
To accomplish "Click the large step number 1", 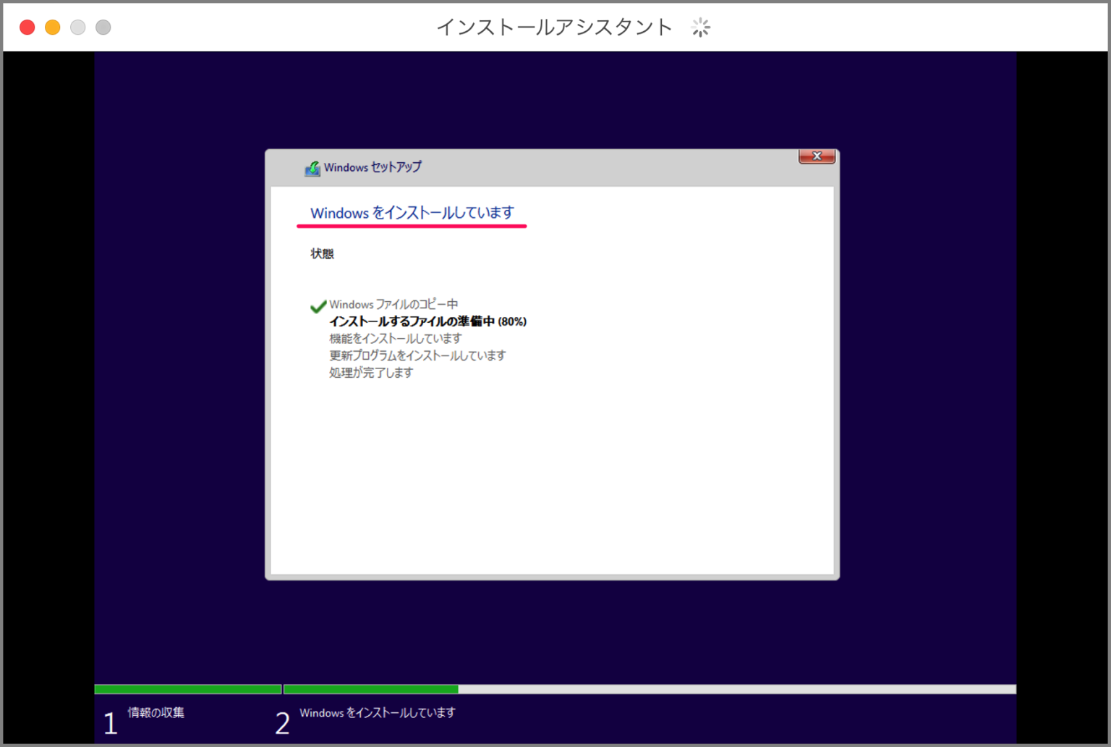I will 110,721.
